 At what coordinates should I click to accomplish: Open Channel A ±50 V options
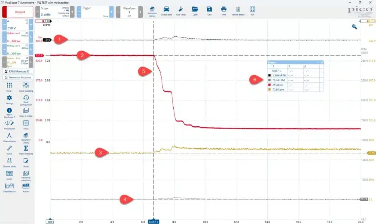pos(18,25)
